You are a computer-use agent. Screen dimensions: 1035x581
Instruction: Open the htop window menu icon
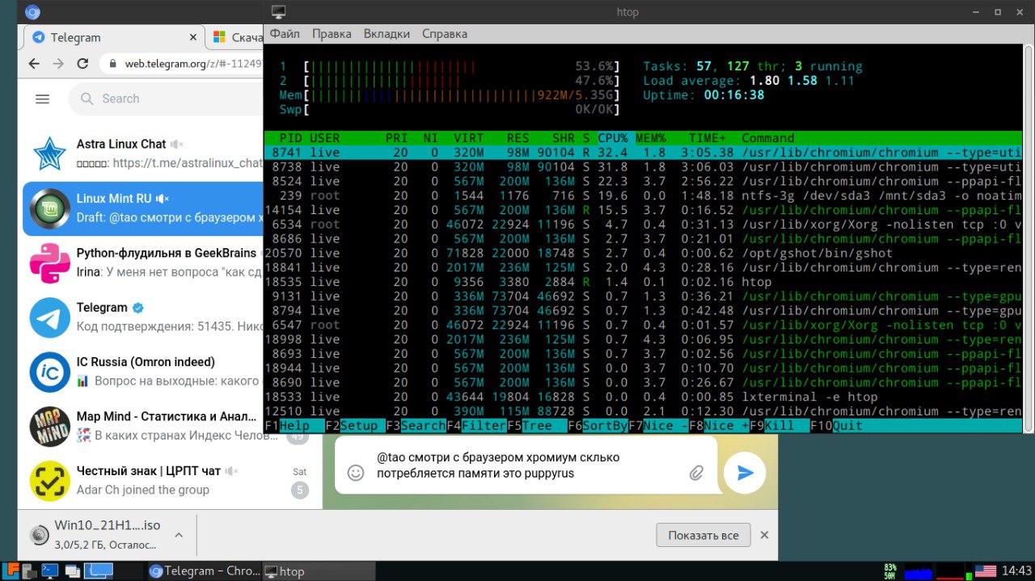click(278, 11)
